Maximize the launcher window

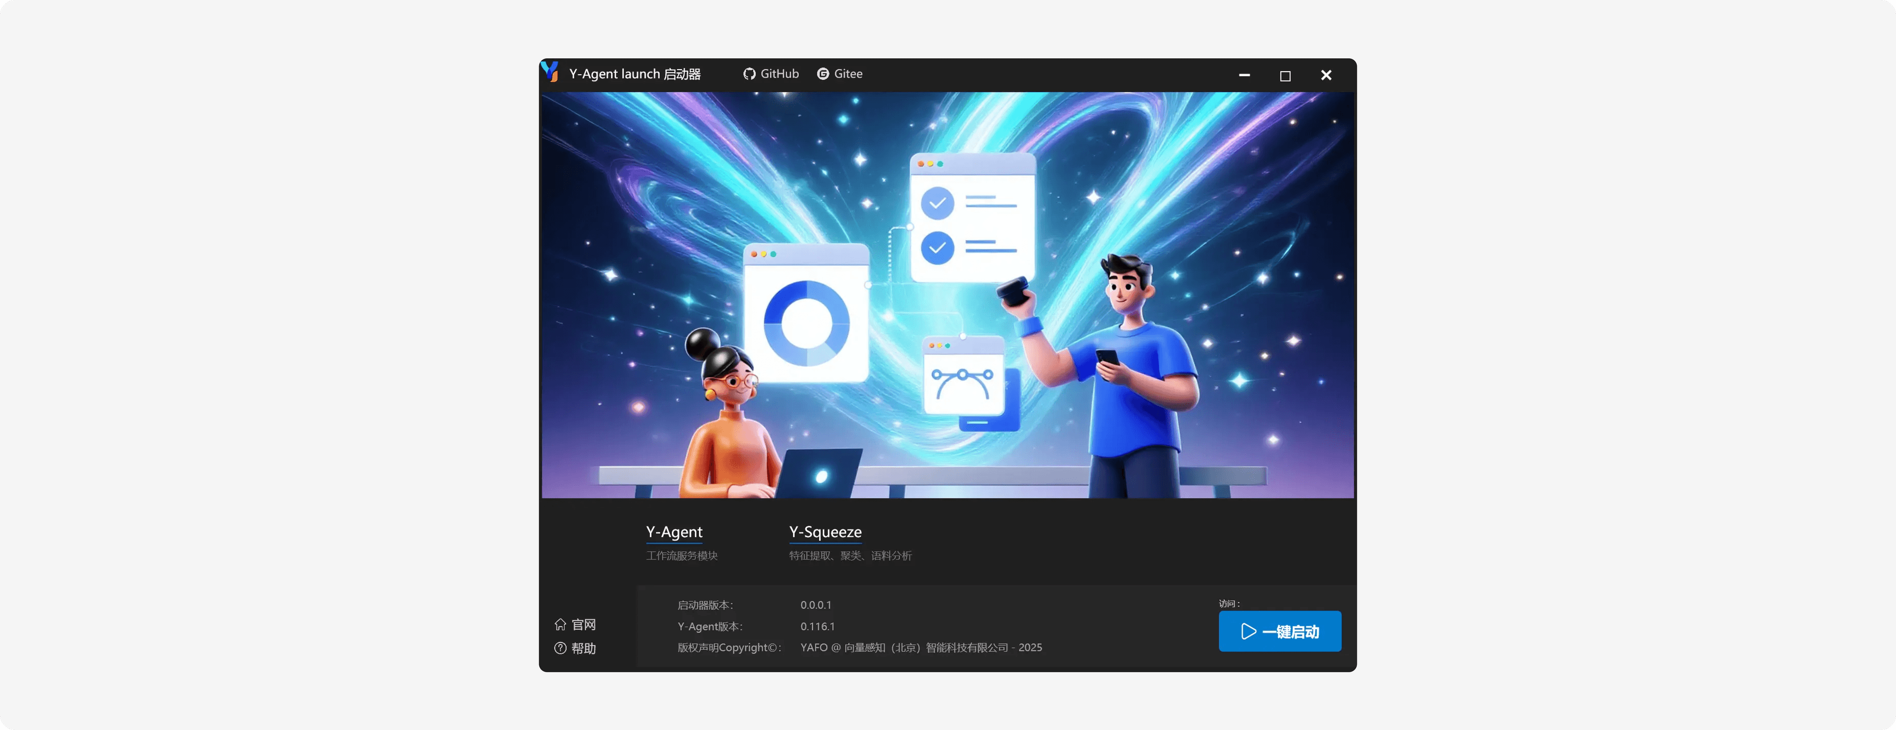[x=1285, y=75]
